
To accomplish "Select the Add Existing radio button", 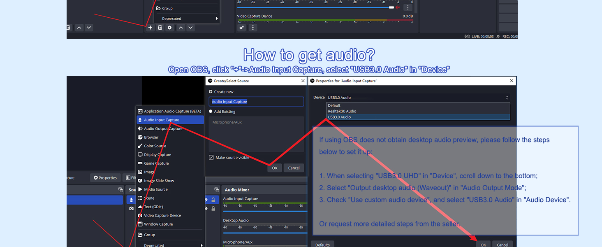I will (211, 112).
